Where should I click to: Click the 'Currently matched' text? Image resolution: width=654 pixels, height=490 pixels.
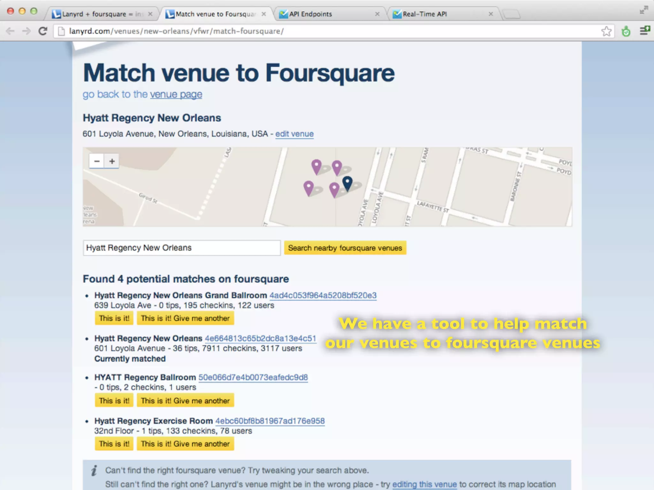(x=130, y=359)
